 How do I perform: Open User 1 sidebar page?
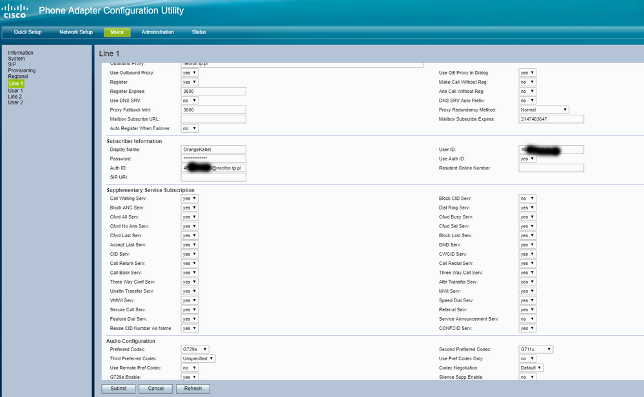pyautogui.click(x=15, y=91)
